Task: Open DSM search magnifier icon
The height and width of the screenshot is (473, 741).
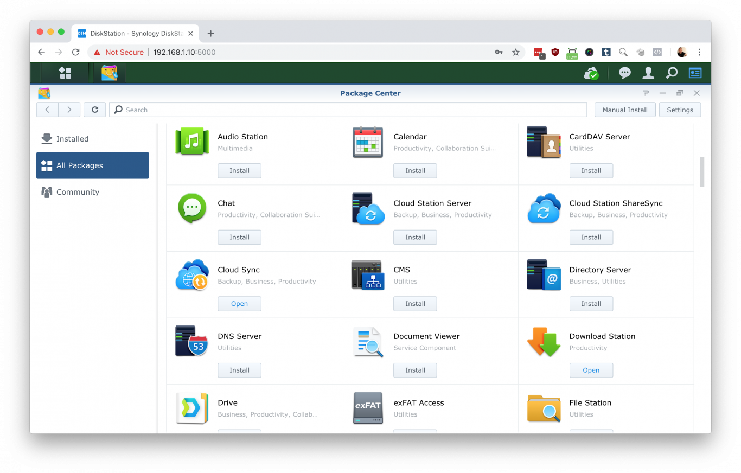Action: (x=672, y=73)
